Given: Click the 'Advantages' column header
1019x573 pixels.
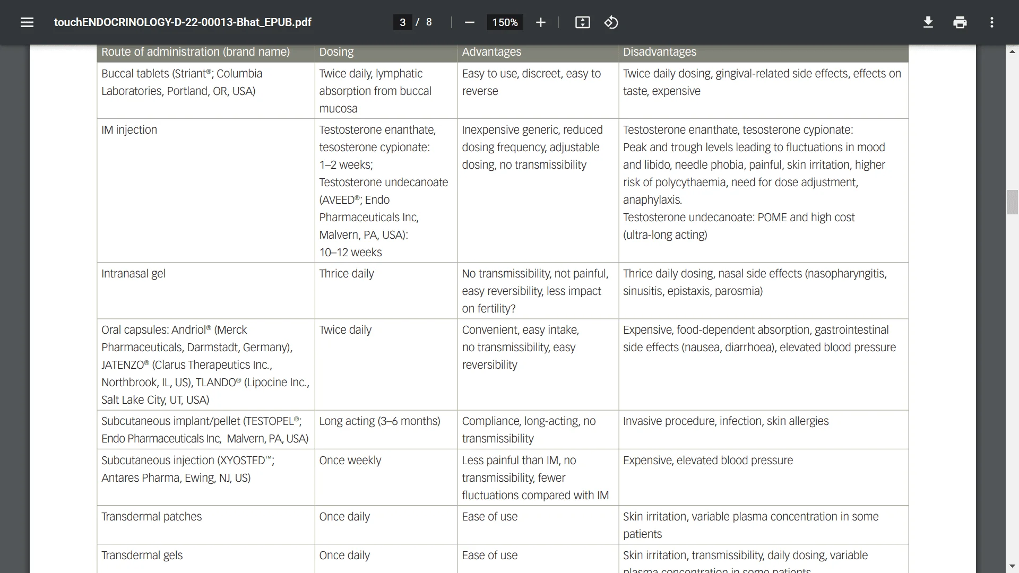Looking at the screenshot, I should click(x=491, y=52).
